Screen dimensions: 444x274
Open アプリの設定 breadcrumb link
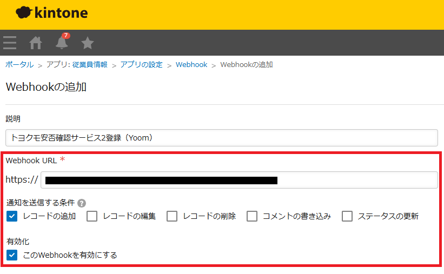[142, 64]
